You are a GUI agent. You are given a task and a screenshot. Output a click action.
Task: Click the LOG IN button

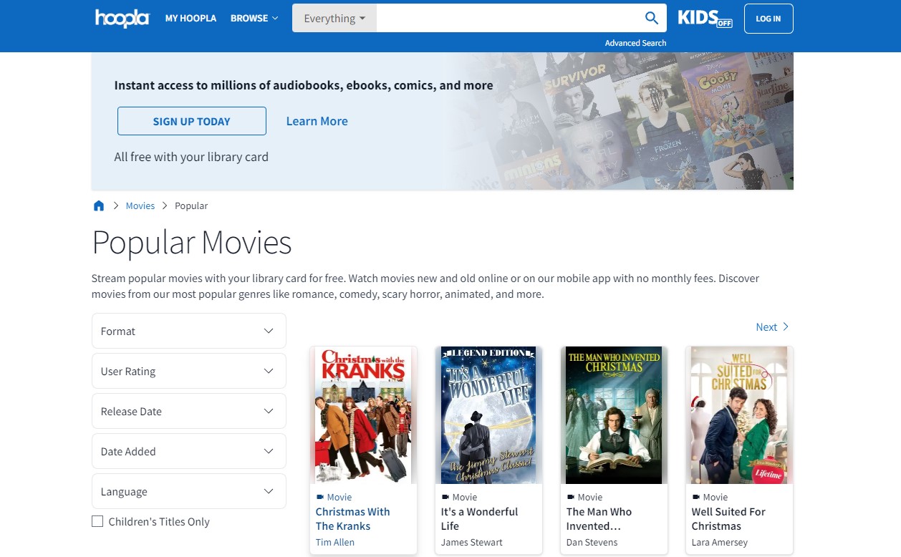click(768, 19)
